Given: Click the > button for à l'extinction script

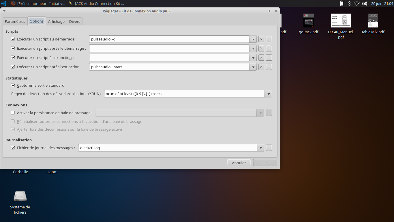Looking at the screenshot, I should point(261,58).
